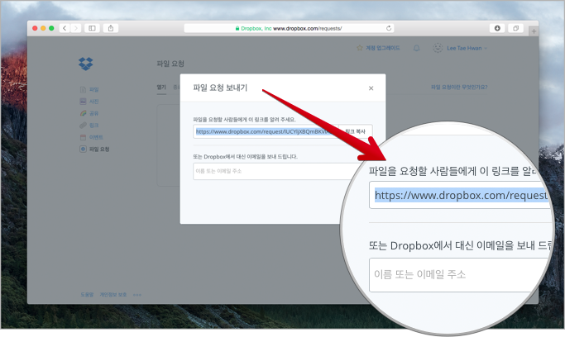This screenshot has width=565, height=337.
Task: Open 링크 from the sidebar menu
Action: pyautogui.click(x=94, y=126)
